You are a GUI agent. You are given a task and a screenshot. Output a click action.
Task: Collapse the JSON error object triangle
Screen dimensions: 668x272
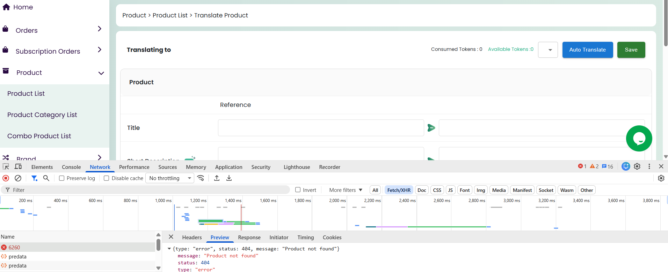pos(169,249)
